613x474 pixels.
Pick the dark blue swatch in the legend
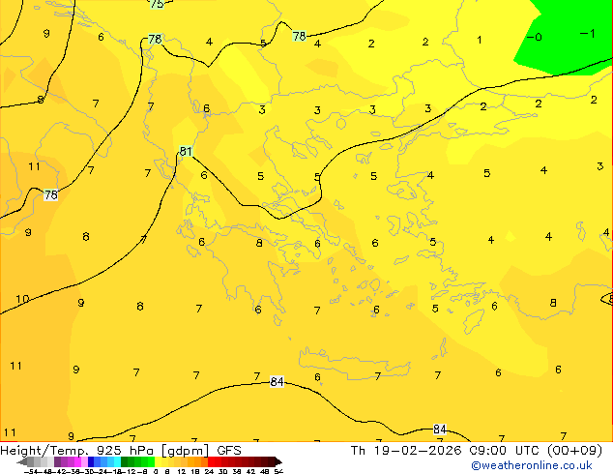pyautogui.click(x=91, y=462)
